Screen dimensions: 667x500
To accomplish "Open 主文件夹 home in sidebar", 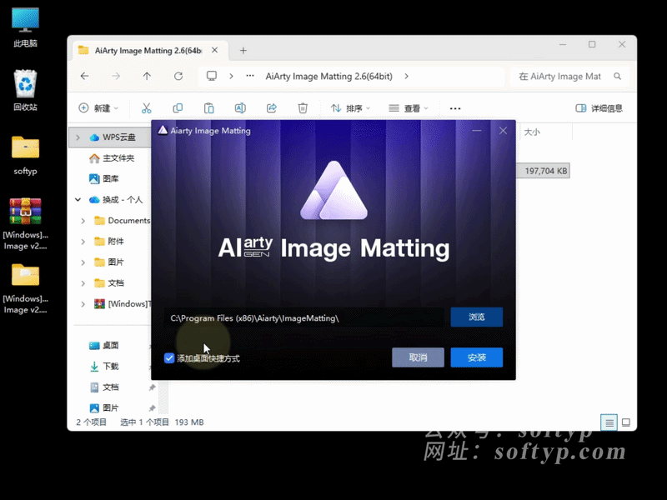I will (113, 158).
